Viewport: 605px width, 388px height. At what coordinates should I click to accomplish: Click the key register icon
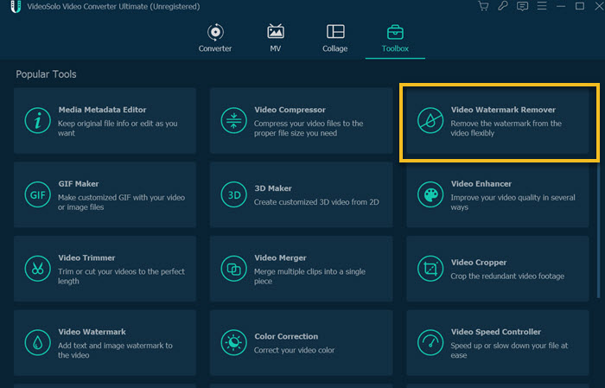(504, 7)
